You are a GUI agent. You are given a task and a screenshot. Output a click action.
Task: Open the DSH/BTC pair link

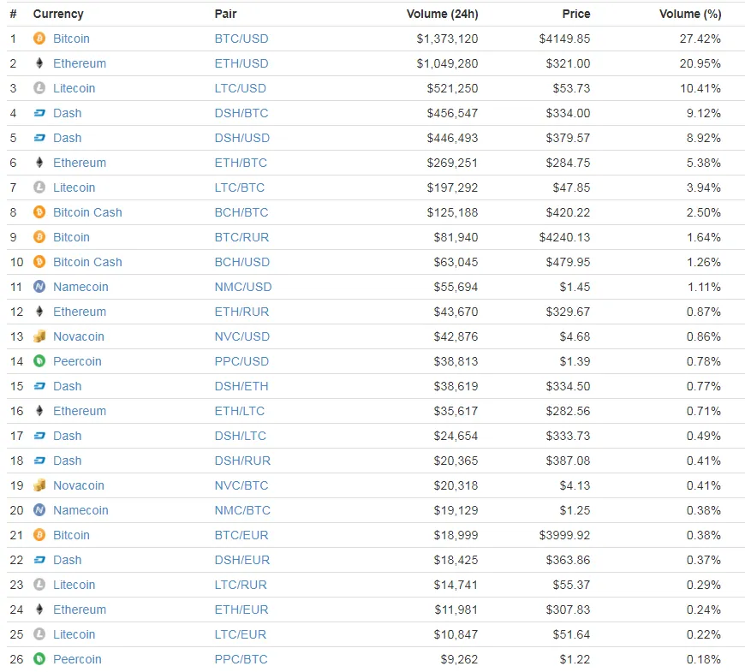[241, 113]
